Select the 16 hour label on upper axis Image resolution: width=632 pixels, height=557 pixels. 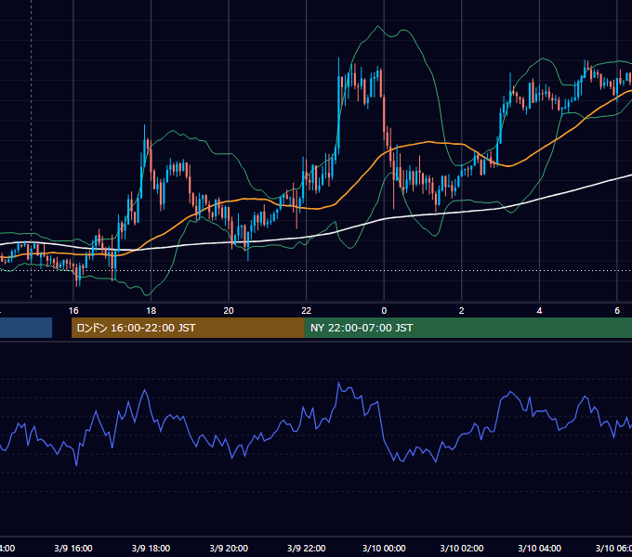coord(73,311)
